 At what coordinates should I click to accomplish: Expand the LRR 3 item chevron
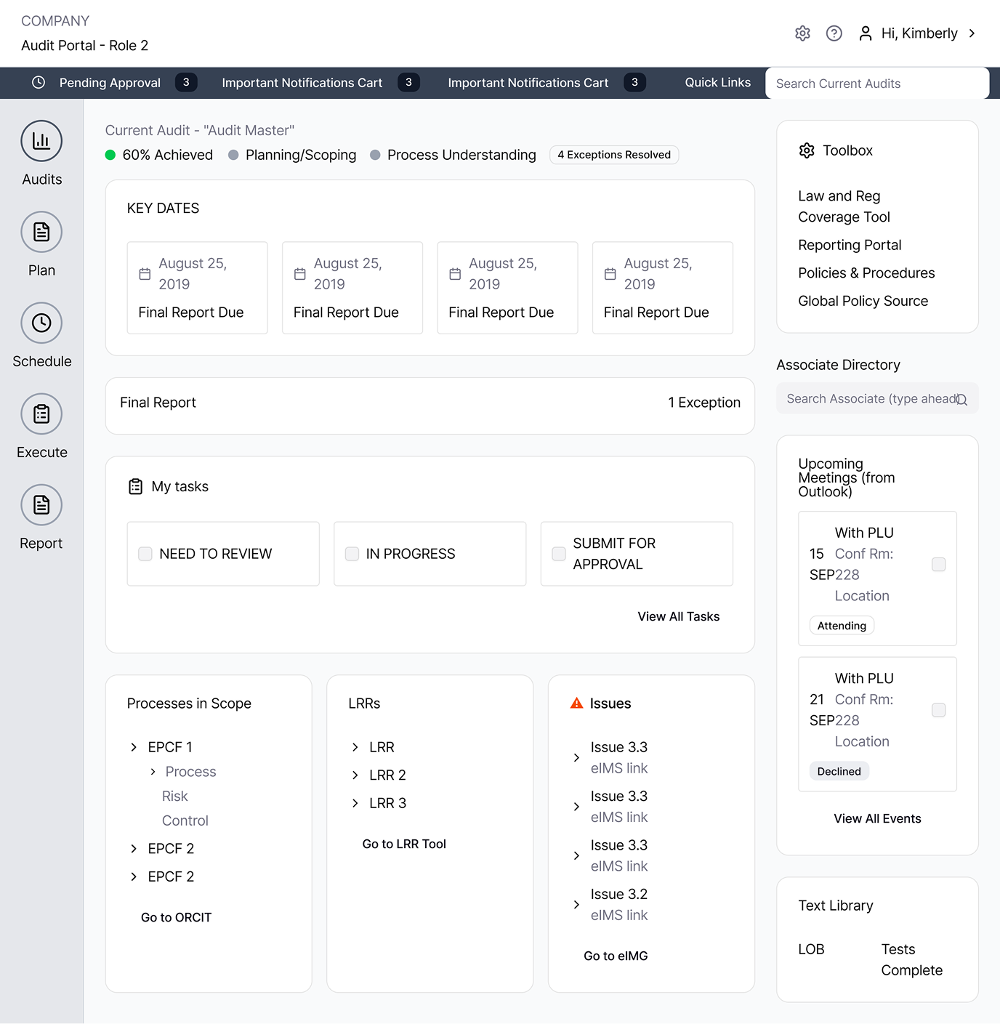coord(355,803)
